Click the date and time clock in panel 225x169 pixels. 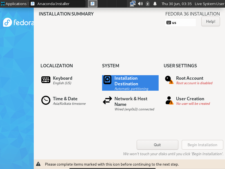pyautogui.click(x=177, y=4)
